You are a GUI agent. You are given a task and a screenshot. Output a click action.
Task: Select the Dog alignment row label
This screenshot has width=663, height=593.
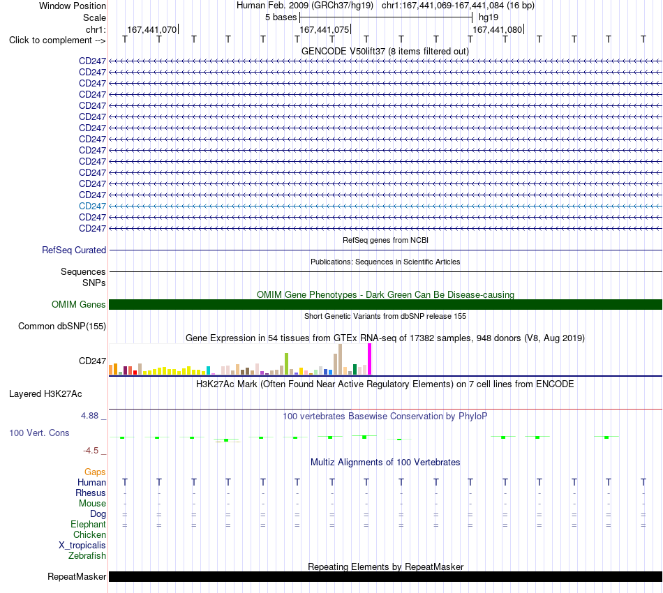(98, 514)
